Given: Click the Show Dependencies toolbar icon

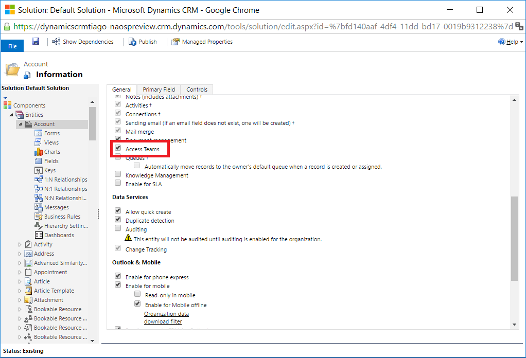Looking at the screenshot, I should pos(56,42).
